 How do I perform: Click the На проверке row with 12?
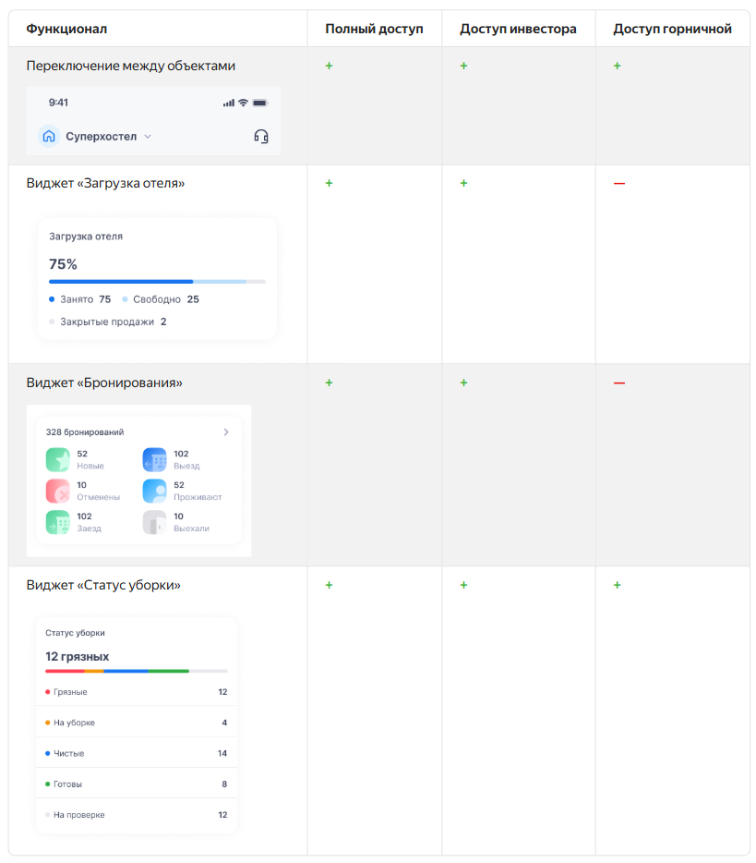[137, 815]
